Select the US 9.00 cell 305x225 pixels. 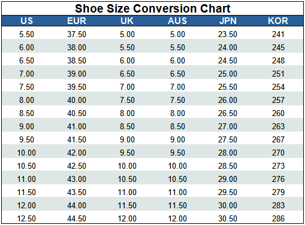26,126
